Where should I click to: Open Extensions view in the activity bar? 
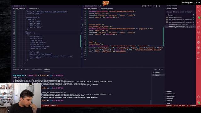[x=198, y=27]
